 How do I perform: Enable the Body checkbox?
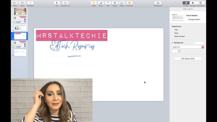point(173,33)
